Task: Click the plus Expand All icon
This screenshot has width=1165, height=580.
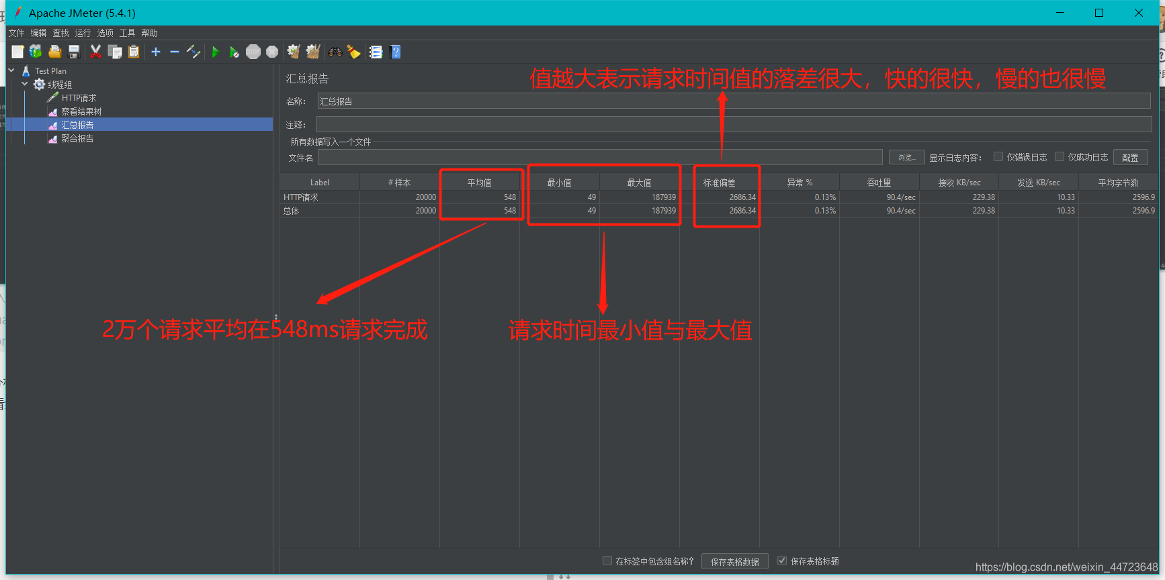Action: [x=156, y=52]
